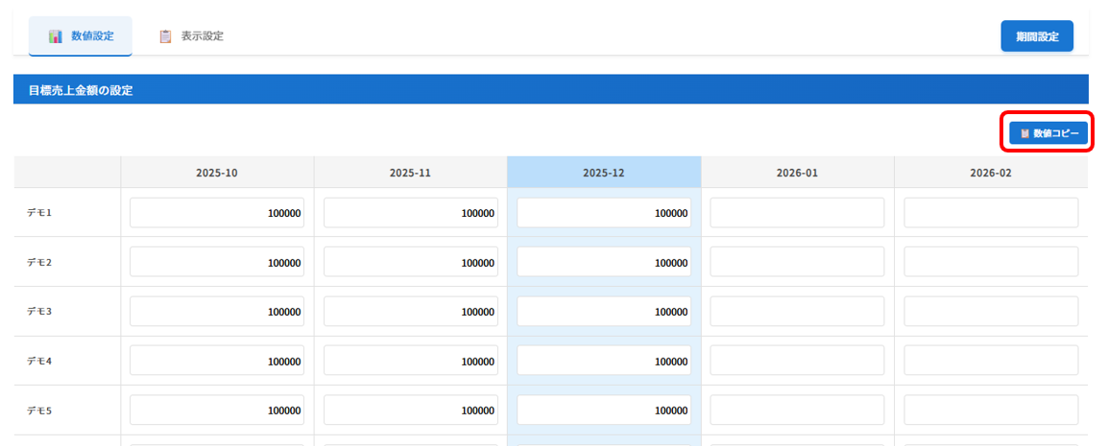Switch to the 数値設定 tab
1108x446 pixels.
point(81,36)
